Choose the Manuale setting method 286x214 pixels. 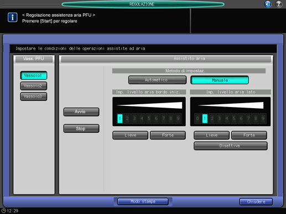pos(220,80)
